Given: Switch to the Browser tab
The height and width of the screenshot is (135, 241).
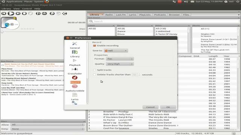Looking at the screenshot, I should [x=174, y=15].
